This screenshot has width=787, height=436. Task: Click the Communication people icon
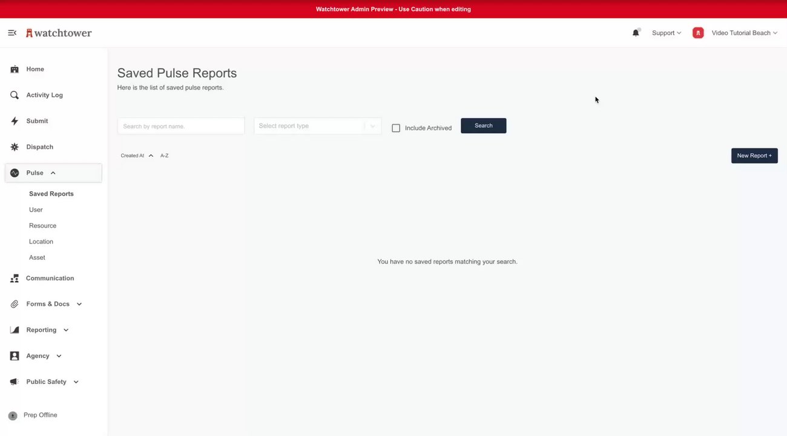click(15, 279)
